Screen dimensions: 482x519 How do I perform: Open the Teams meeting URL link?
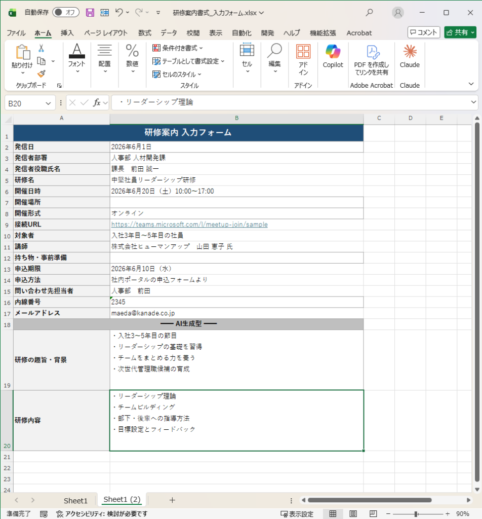(189, 225)
